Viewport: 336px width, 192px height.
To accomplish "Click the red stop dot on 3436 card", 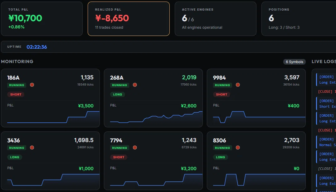I will [32, 147].
